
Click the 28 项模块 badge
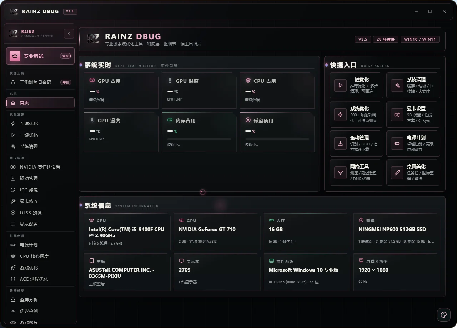(386, 39)
